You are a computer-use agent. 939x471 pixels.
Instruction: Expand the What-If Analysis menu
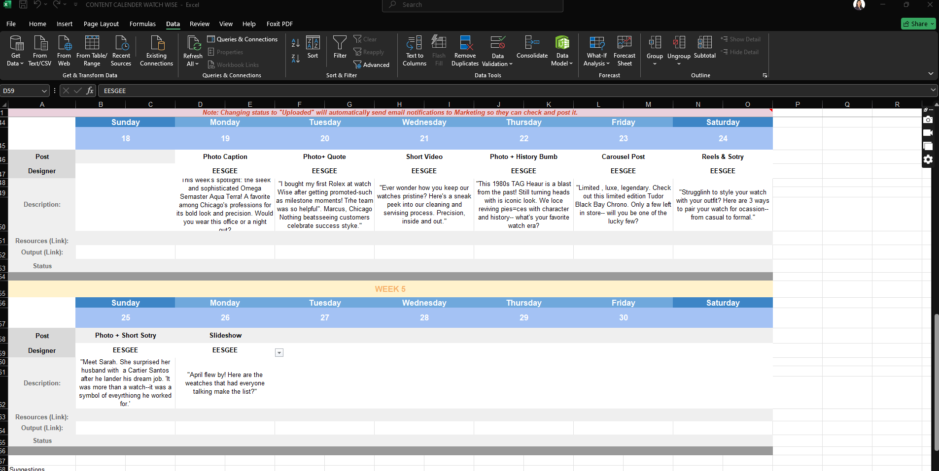(x=608, y=63)
